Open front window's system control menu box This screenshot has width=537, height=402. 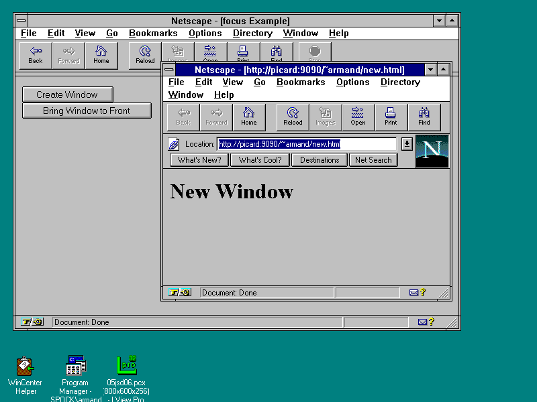pos(169,70)
